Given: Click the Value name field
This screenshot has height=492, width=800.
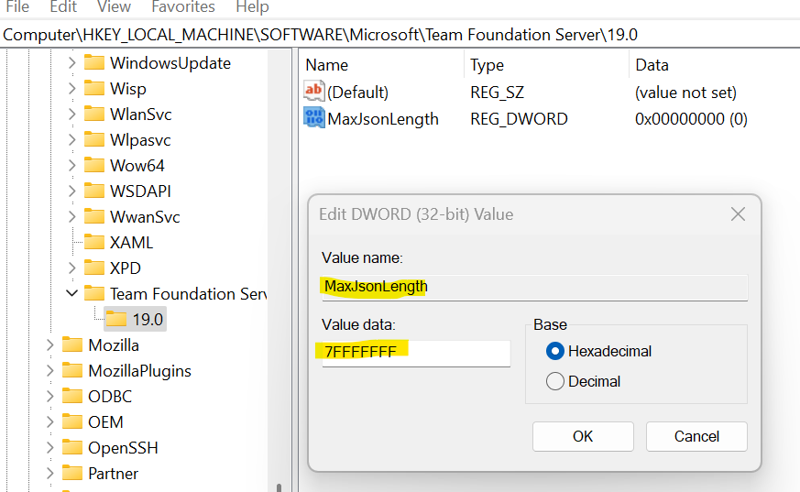Looking at the screenshot, I should pos(534,288).
